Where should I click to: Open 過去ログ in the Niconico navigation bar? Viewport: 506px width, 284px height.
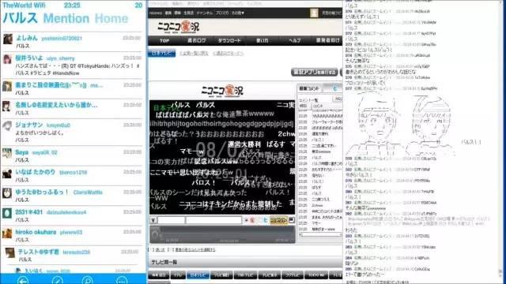pyautogui.click(x=197, y=40)
